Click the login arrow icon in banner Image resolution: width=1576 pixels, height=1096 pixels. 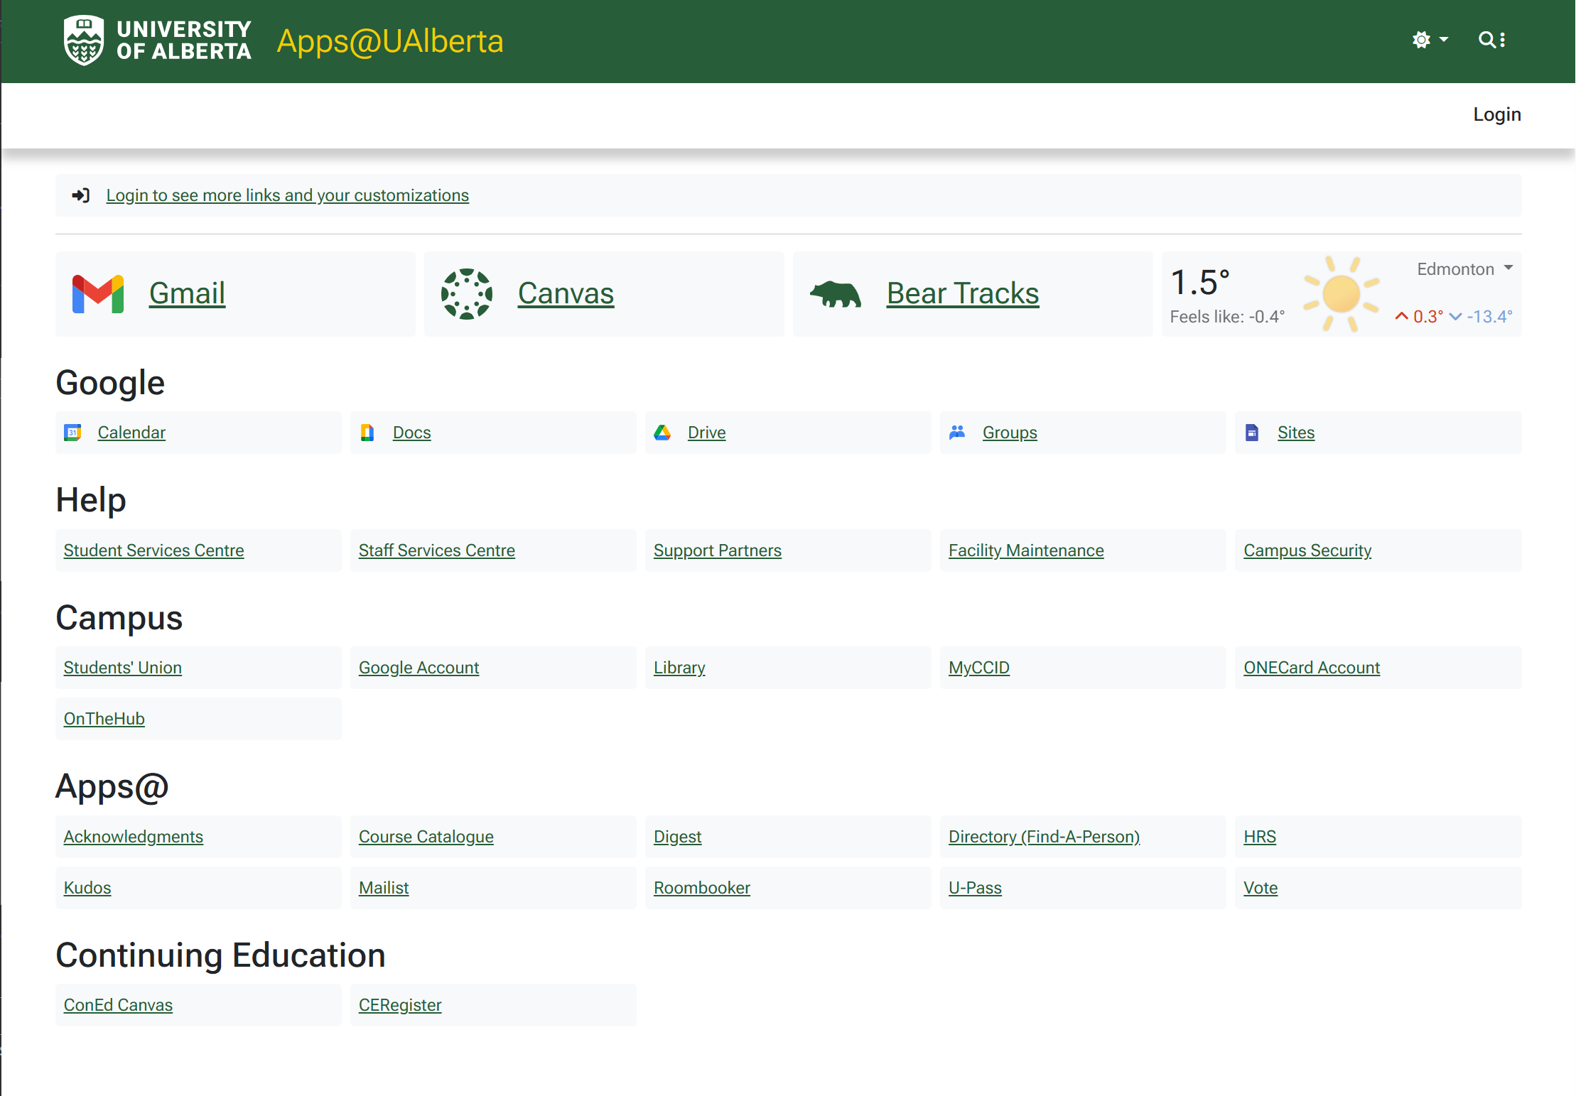81,195
